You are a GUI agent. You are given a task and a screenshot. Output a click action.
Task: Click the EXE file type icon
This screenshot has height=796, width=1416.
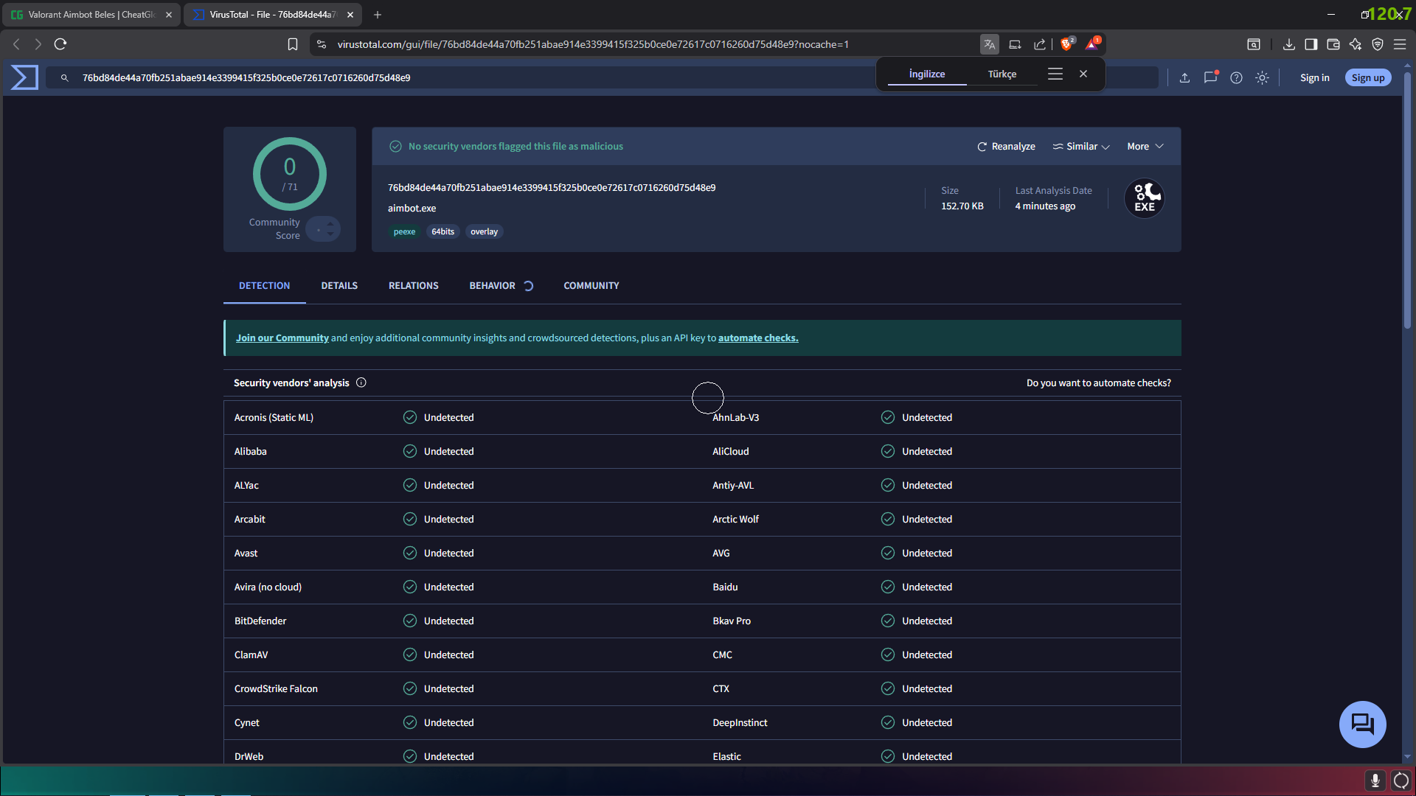pos(1145,198)
